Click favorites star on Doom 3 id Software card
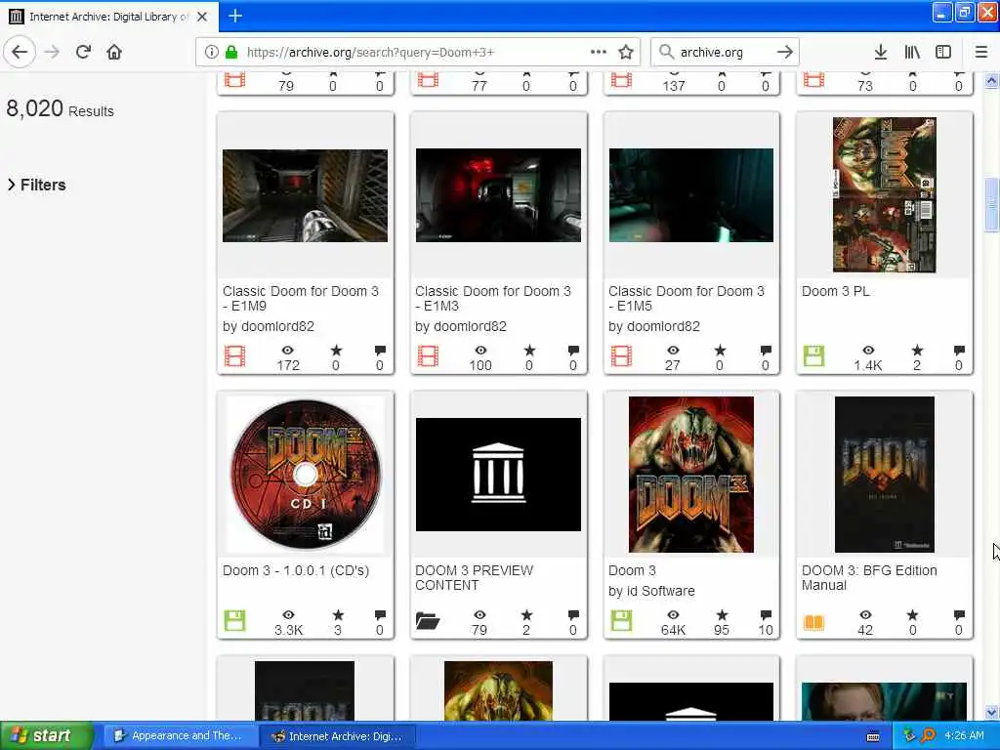The height and width of the screenshot is (750, 1000). 722,615
